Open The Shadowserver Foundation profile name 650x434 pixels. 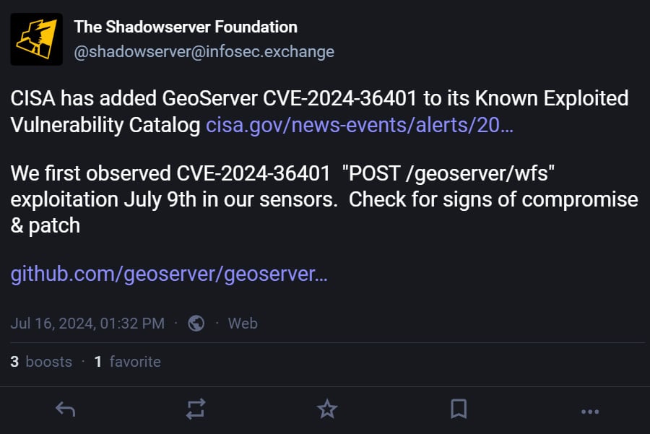186,27
